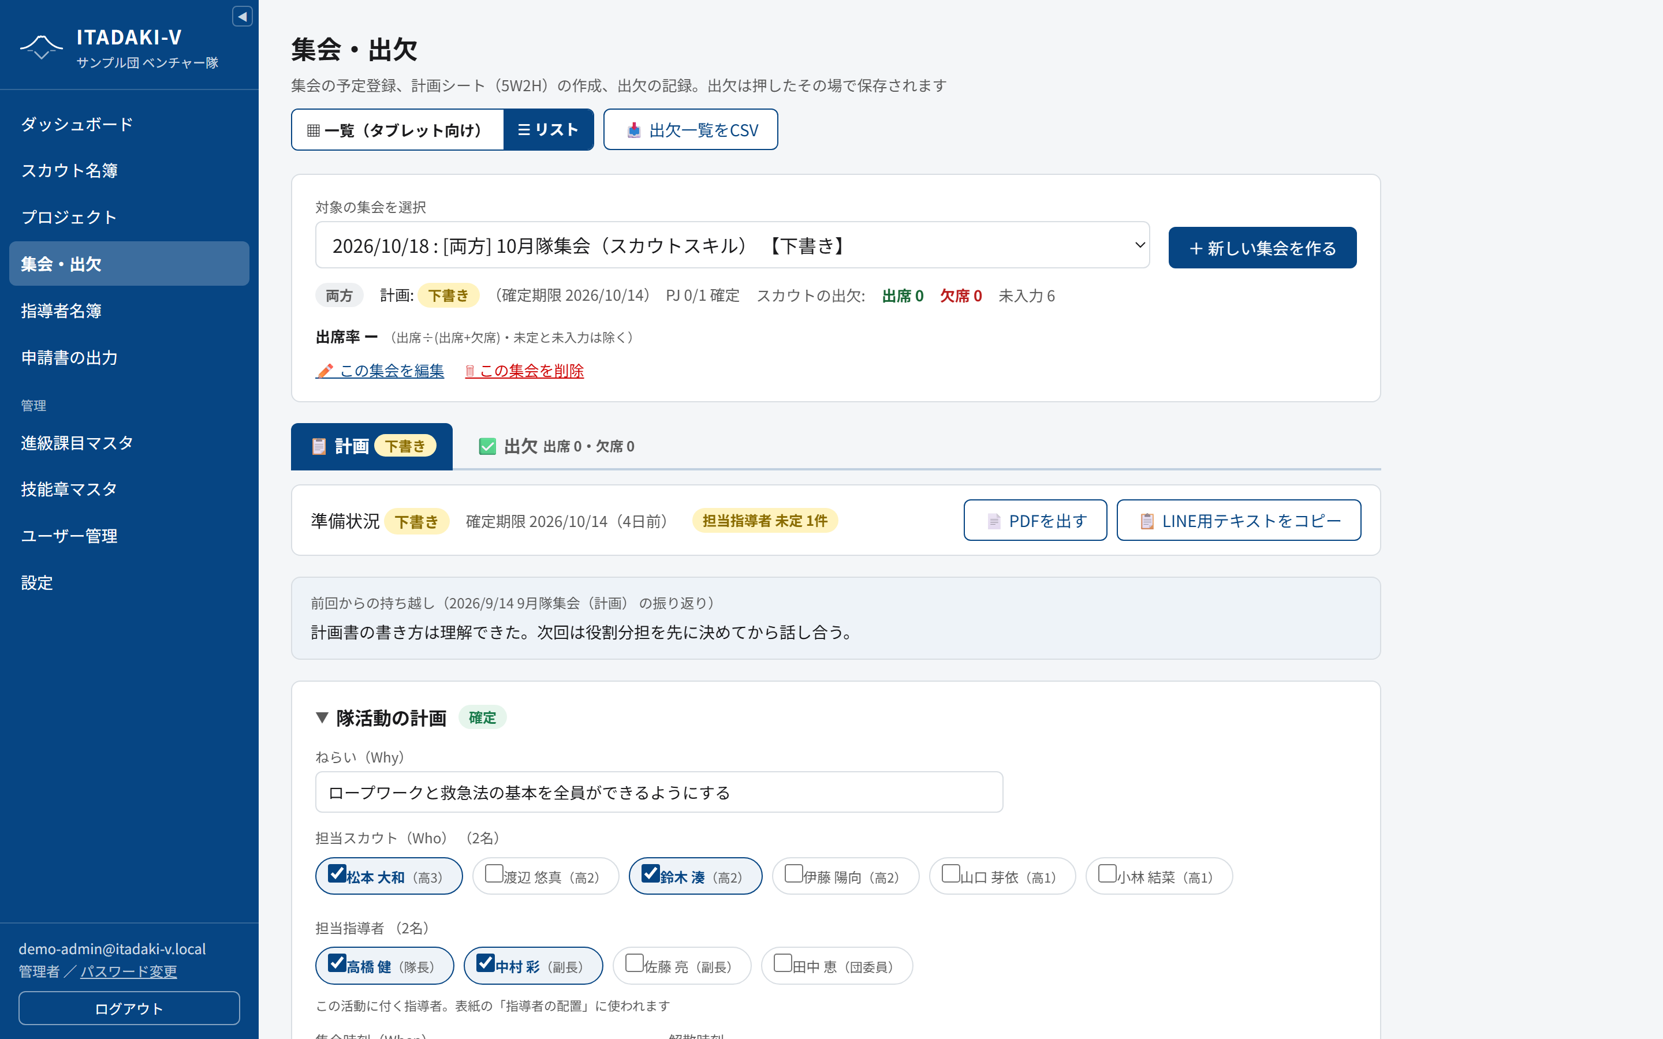Open プロジェクト in the sidebar
This screenshot has width=1663, height=1039.
click(129, 217)
